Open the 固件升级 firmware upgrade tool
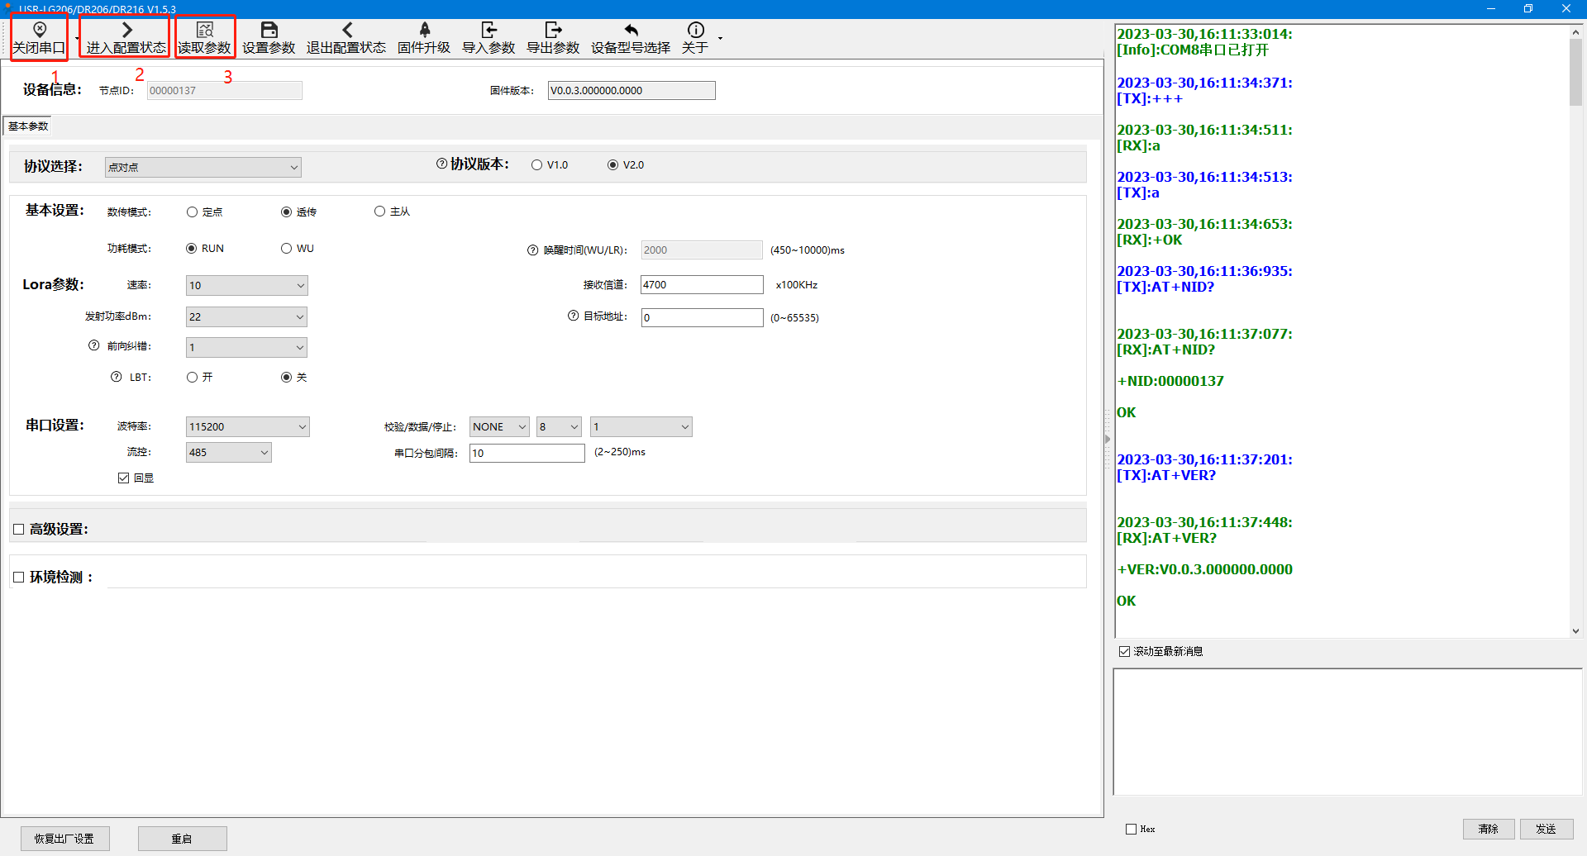Image resolution: width=1587 pixels, height=856 pixels. [424, 39]
